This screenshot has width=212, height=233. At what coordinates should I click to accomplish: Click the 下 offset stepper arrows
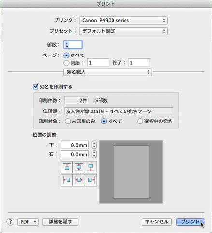coord(94,145)
